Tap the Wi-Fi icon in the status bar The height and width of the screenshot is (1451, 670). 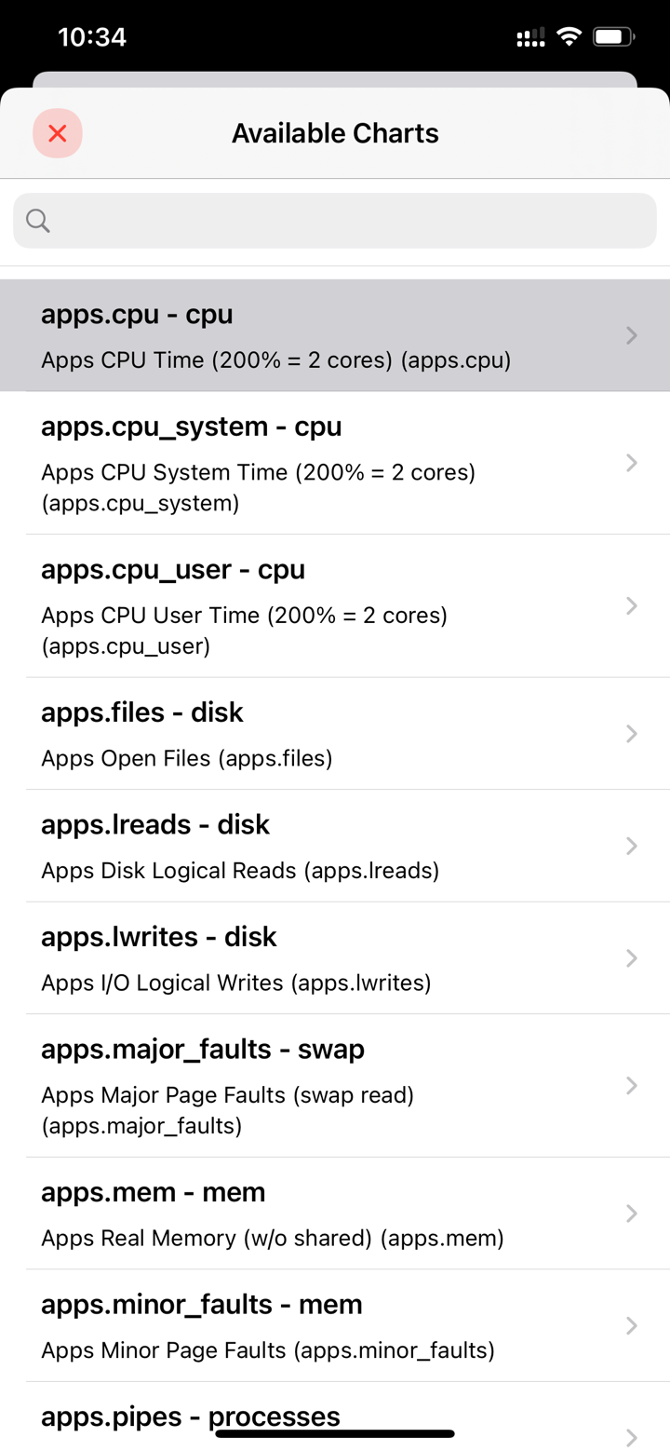pos(569,36)
